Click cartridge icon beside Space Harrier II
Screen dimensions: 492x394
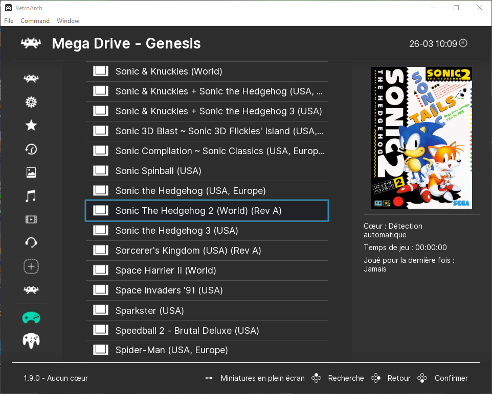[x=101, y=270]
